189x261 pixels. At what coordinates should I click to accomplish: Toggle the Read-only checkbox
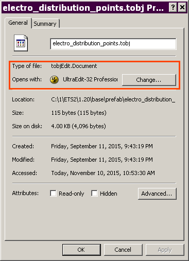53,193
